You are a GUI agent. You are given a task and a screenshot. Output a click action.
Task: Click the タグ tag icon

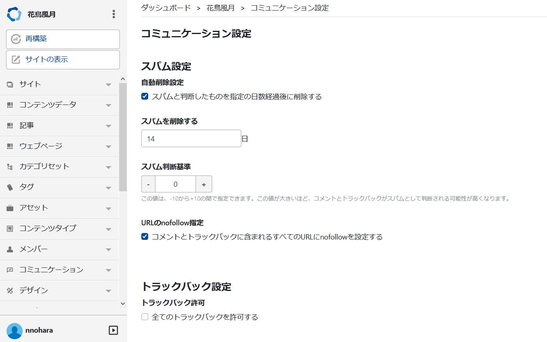[10, 187]
